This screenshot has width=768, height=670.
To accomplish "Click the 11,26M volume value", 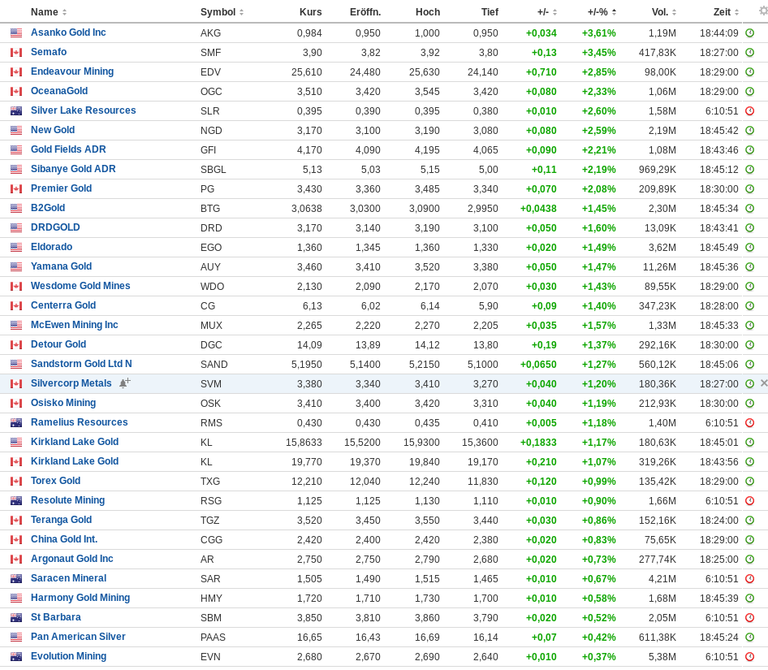I will 659,267.
